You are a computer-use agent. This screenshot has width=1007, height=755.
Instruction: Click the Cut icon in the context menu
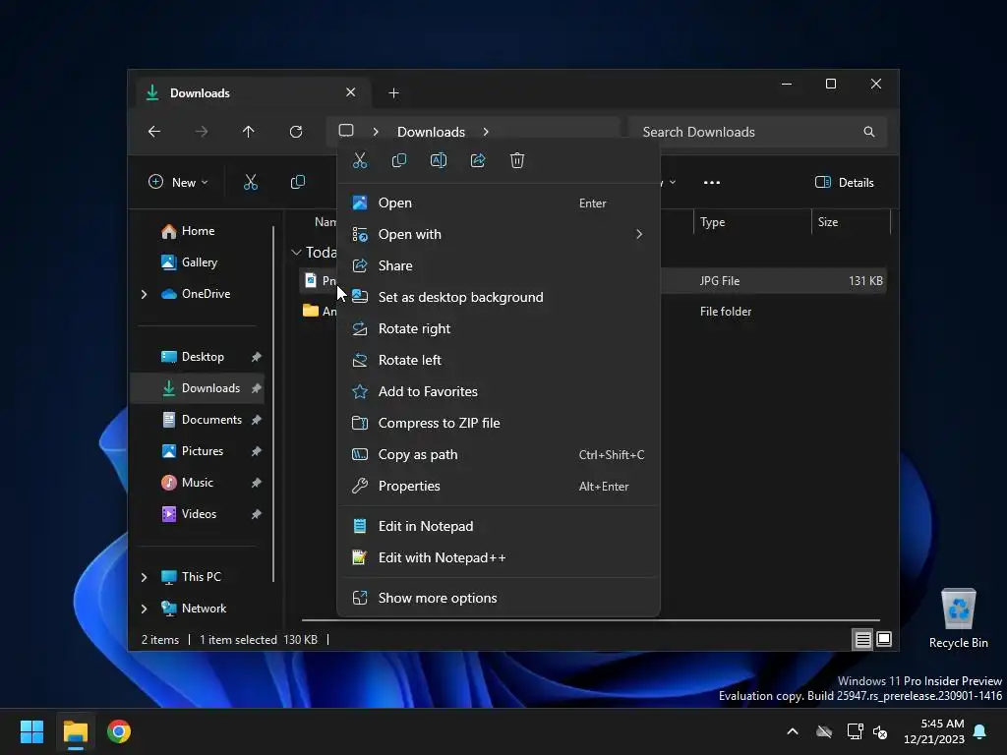tap(360, 160)
